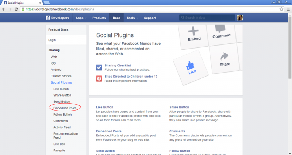The width and height of the screenshot is (292, 155).
Task: Go back using browser back arrow
Action: [x=4, y=9]
